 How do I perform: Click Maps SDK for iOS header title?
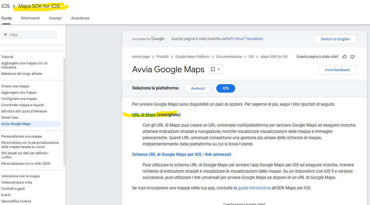pos(39,6)
